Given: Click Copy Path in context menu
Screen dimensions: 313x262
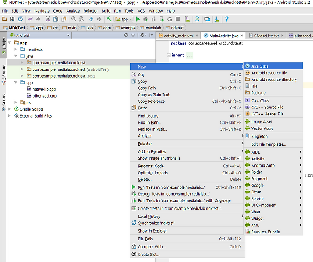Looking at the screenshot, I should pos(187,88).
